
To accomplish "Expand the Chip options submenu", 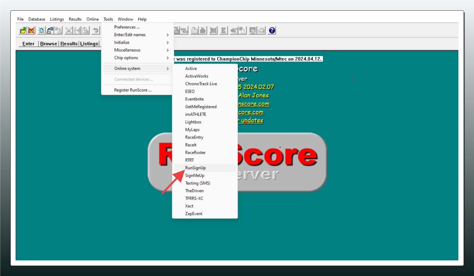I will tap(137, 58).
